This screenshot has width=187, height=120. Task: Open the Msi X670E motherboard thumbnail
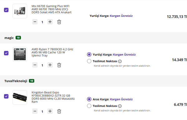pos(20,11)
